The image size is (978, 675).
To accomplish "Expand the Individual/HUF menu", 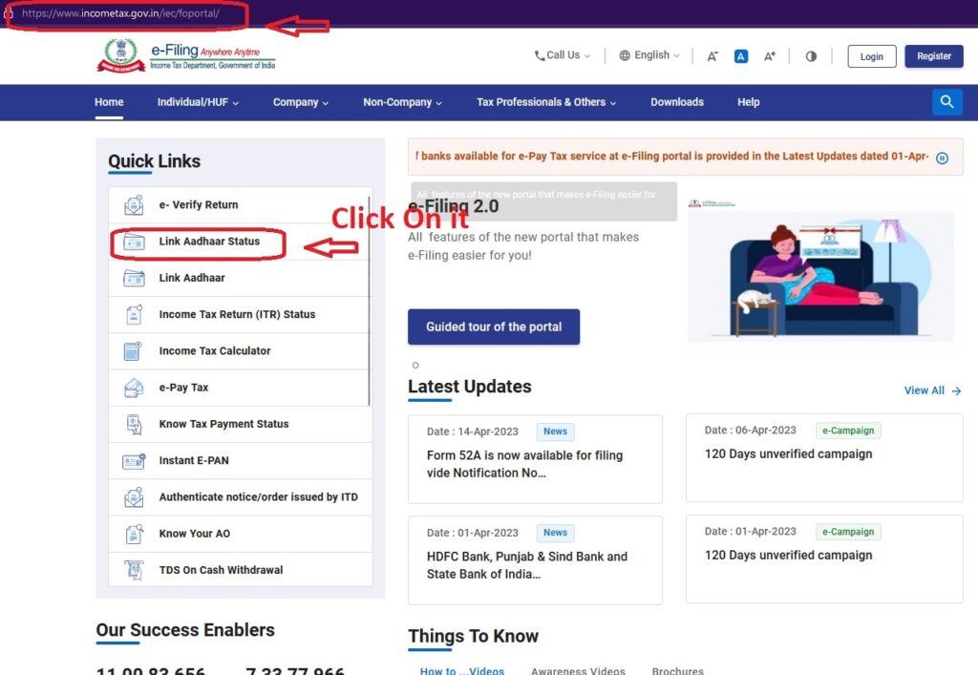I will (x=198, y=102).
